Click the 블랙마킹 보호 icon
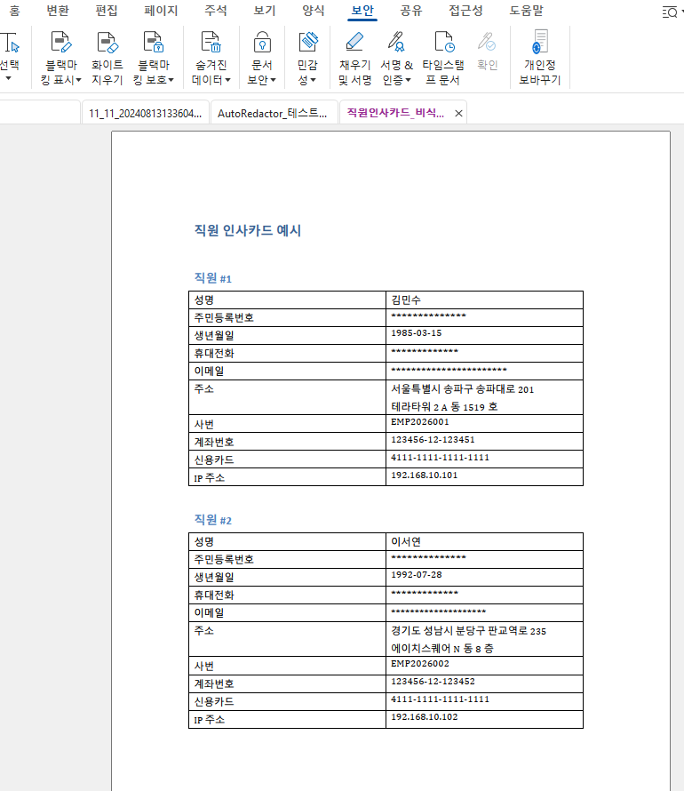This screenshot has width=684, height=791. point(153,42)
